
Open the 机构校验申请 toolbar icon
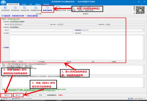click(15, 9)
